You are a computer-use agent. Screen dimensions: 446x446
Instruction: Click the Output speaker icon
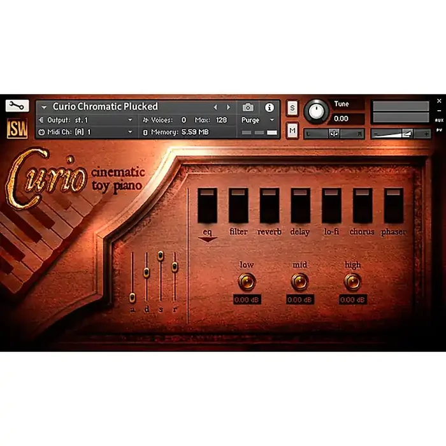point(41,120)
